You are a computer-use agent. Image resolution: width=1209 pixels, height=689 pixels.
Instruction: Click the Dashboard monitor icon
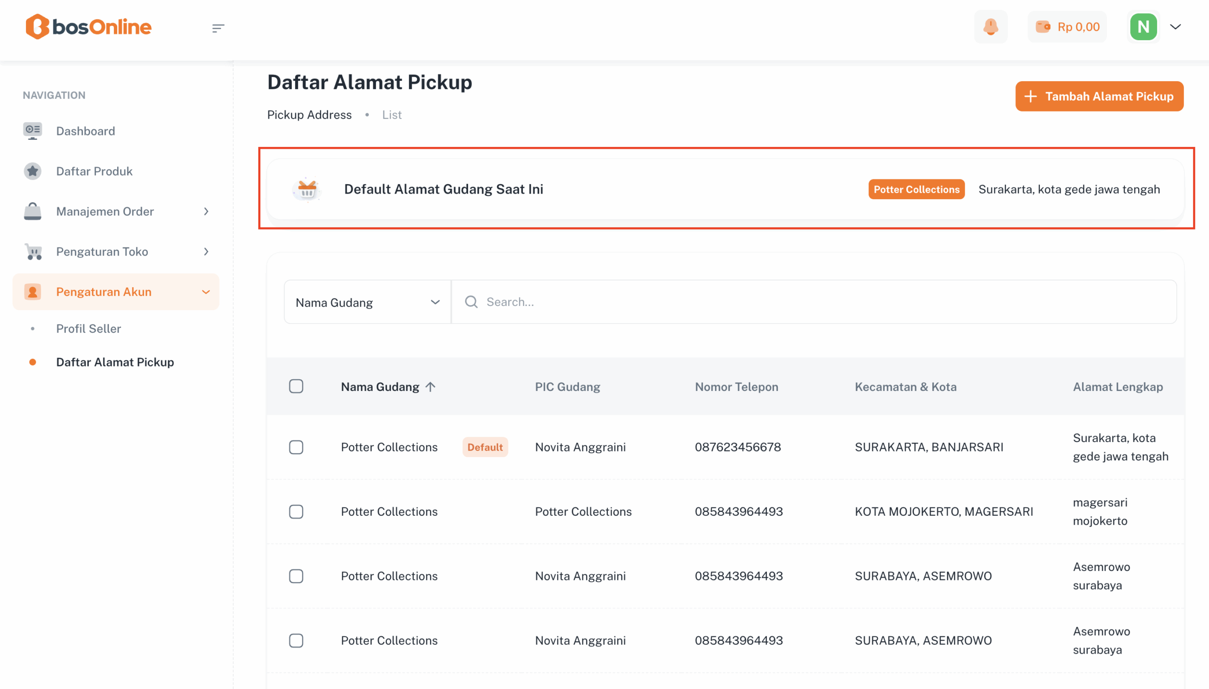click(33, 131)
